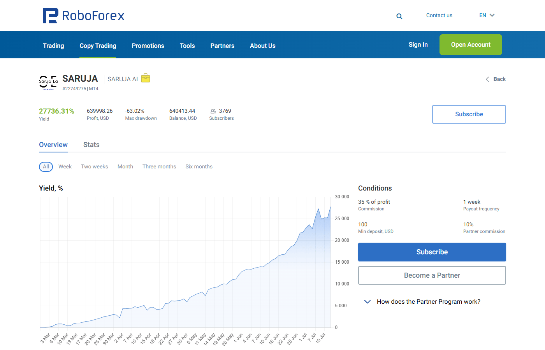Click the 10% partner commission value
This screenshot has width=545, height=350.
pyautogui.click(x=468, y=224)
